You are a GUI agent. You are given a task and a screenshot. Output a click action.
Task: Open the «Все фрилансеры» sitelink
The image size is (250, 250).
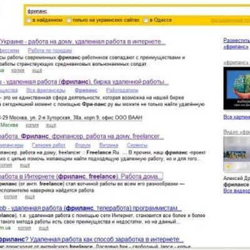click(46, 90)
